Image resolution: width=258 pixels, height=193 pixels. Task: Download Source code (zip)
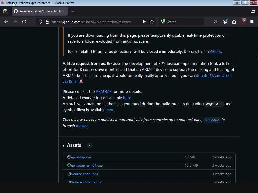point(84,174)
